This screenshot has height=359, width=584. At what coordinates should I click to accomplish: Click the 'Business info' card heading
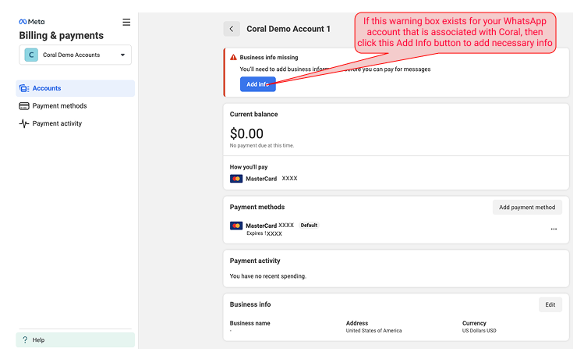point(250,304)
